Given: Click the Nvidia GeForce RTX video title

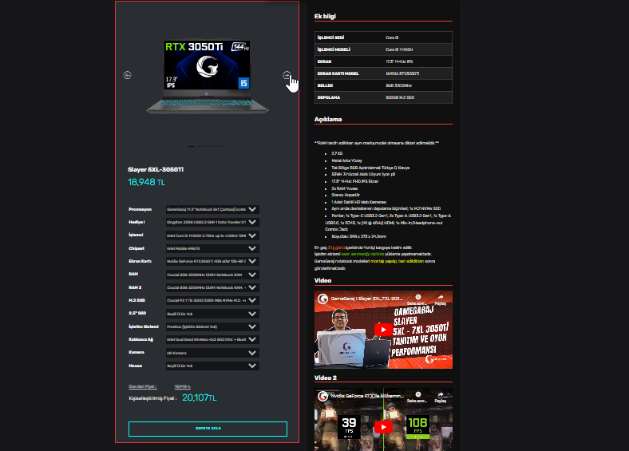Looking at the screenshot, I should click(x=366, y=396).
